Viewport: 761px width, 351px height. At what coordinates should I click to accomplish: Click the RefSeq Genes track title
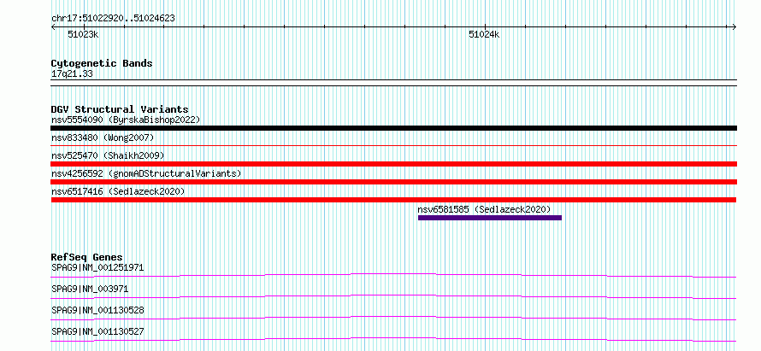(x=87, y=257)
